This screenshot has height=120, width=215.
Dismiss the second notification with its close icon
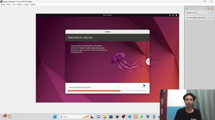tap(212, 18)
